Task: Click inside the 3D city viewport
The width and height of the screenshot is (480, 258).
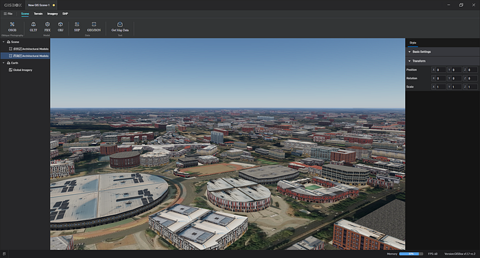Action: click(228, 144)
